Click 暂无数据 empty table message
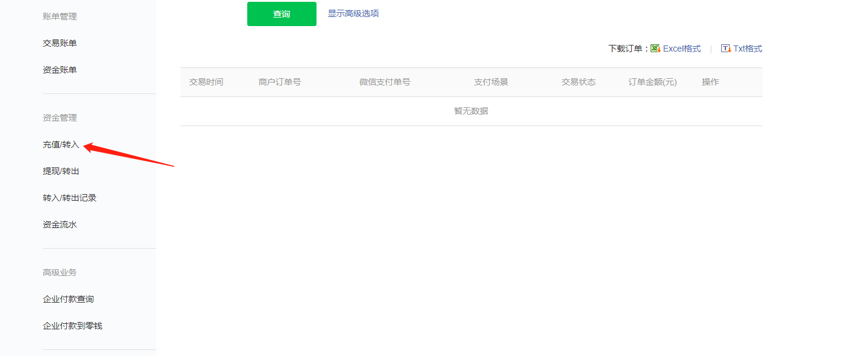The width and height of the screenshot is (842, 356). coord(471,111)
